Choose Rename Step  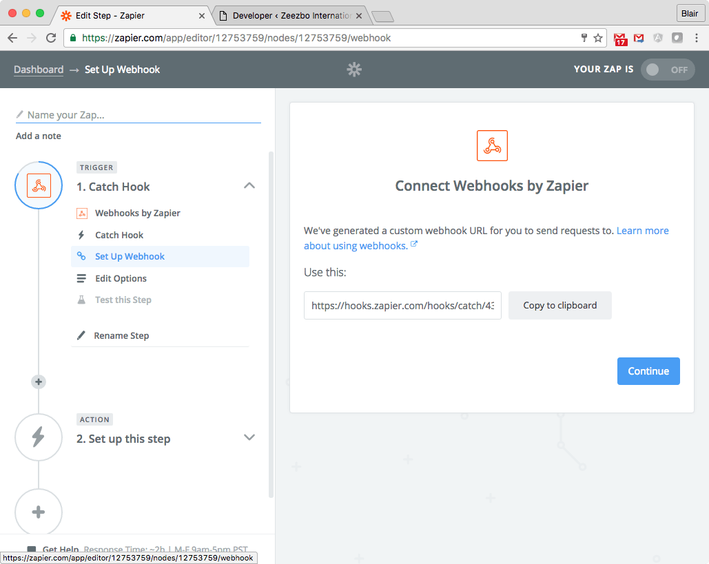pyautogui.click(x=121, y=335)
